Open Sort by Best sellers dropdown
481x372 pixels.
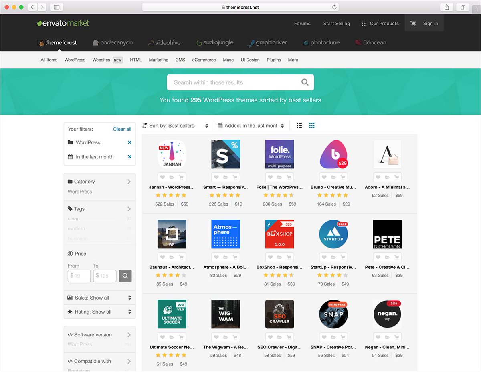176,126
